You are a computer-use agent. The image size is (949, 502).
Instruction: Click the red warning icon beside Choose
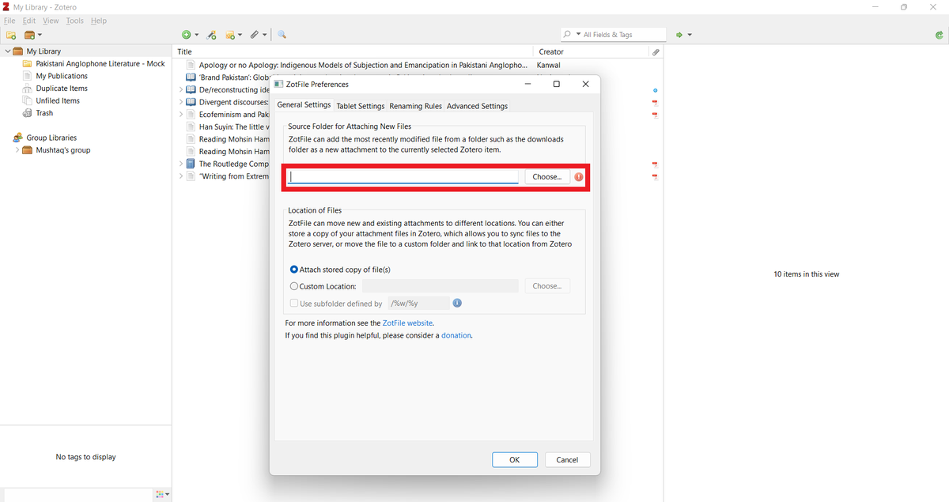coord(579,177)
